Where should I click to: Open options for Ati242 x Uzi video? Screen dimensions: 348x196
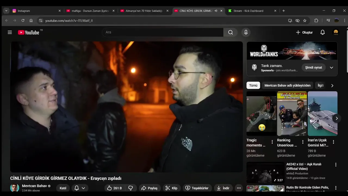[x=336, y=165]
